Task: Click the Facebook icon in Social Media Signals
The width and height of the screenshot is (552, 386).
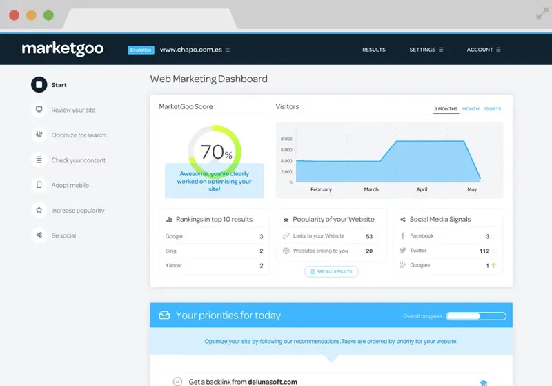Action: click(x=403, y=235)
